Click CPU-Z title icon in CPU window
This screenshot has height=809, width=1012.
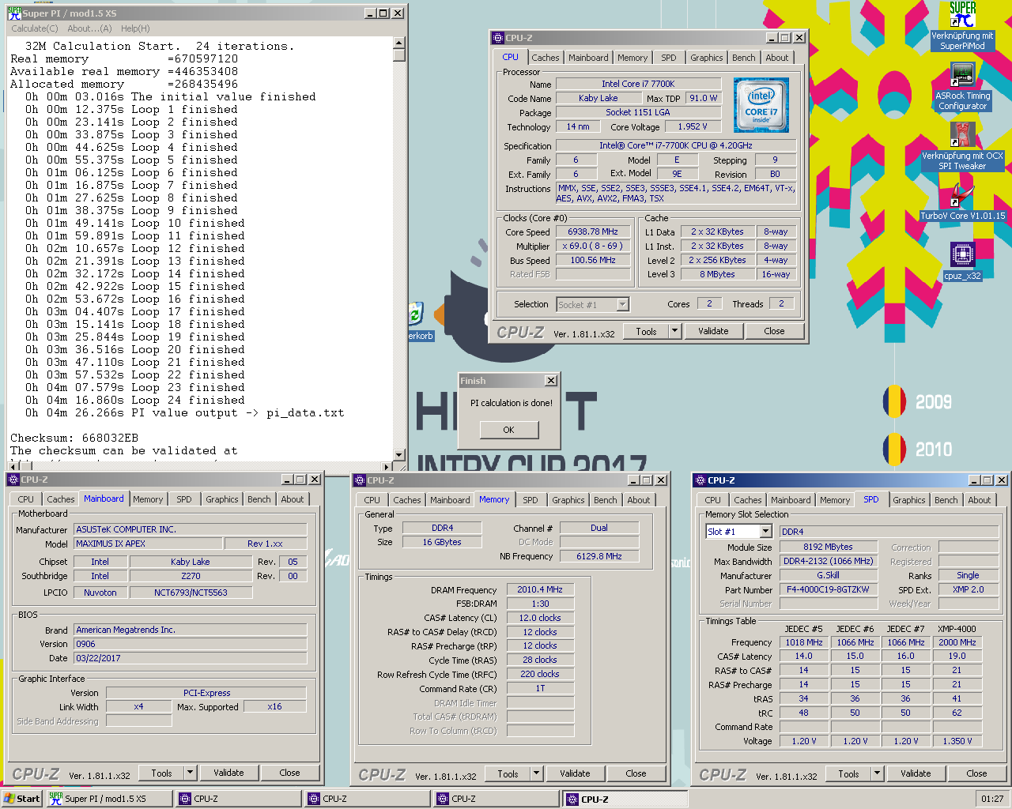coord(497,37)
